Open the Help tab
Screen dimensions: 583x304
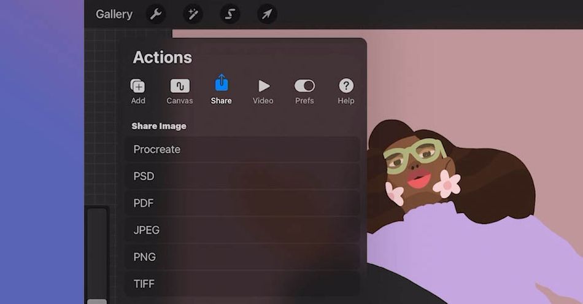346,92
